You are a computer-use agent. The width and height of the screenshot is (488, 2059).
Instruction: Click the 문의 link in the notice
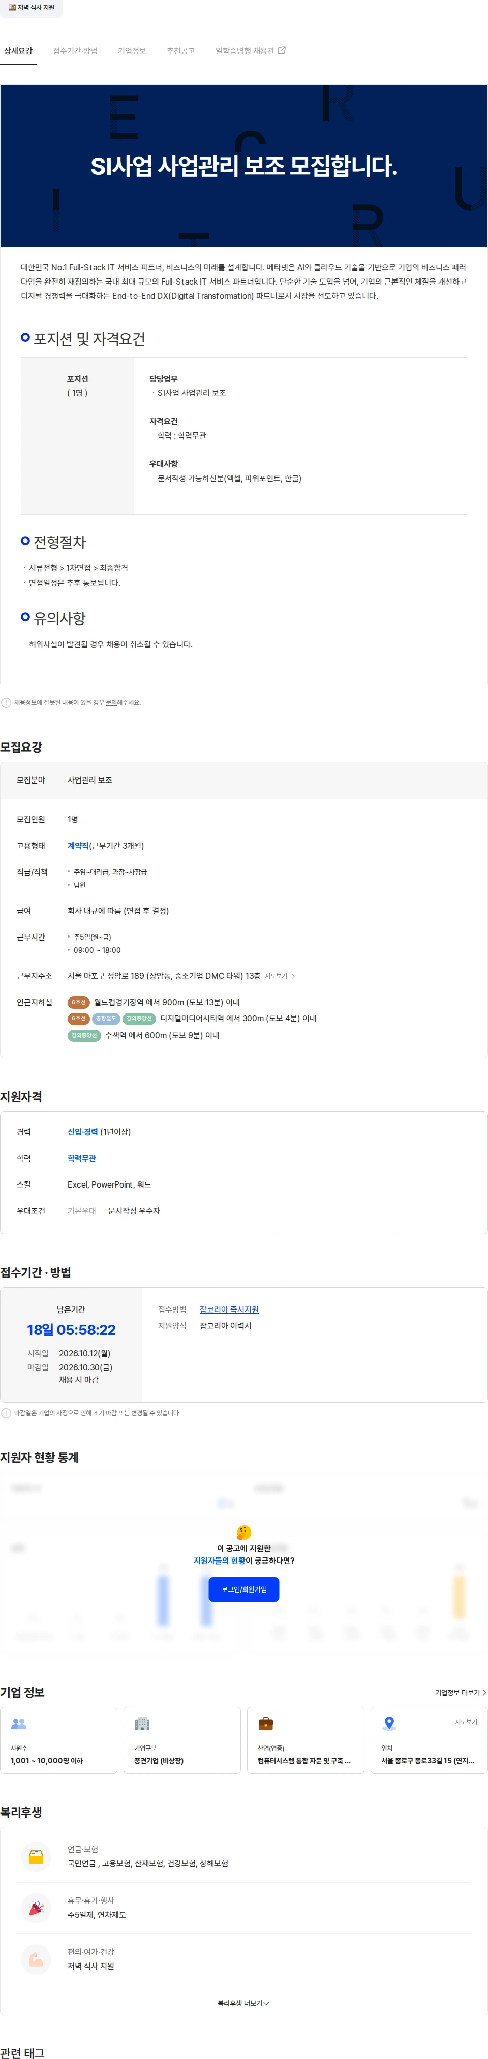pos(111,703)
